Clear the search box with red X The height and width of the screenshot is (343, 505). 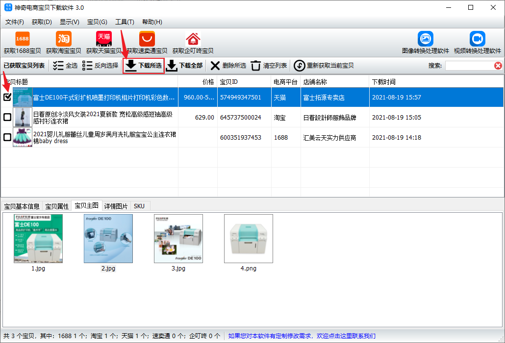[x=498, y=66]
